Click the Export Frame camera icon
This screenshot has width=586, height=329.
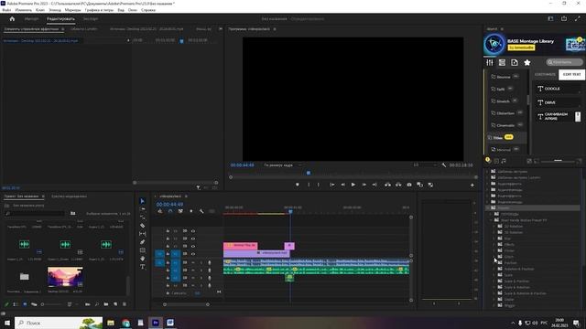pos(409,185)
